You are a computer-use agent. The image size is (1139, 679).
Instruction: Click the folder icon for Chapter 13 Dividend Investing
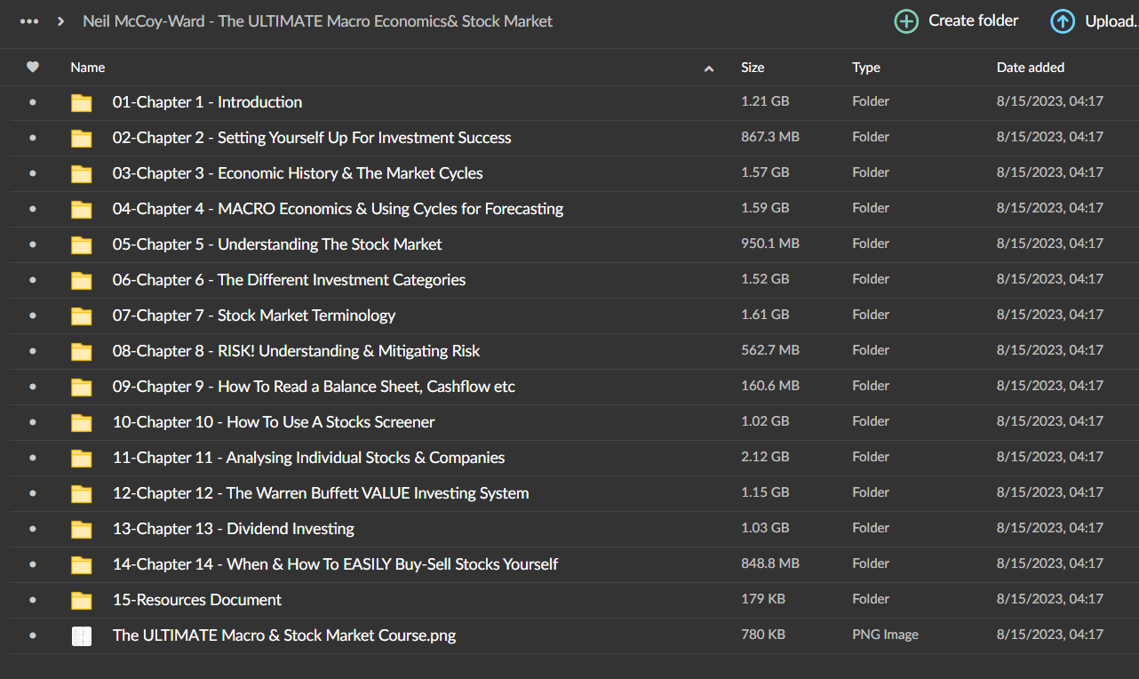pyautogui.click(x=81, y=529)
